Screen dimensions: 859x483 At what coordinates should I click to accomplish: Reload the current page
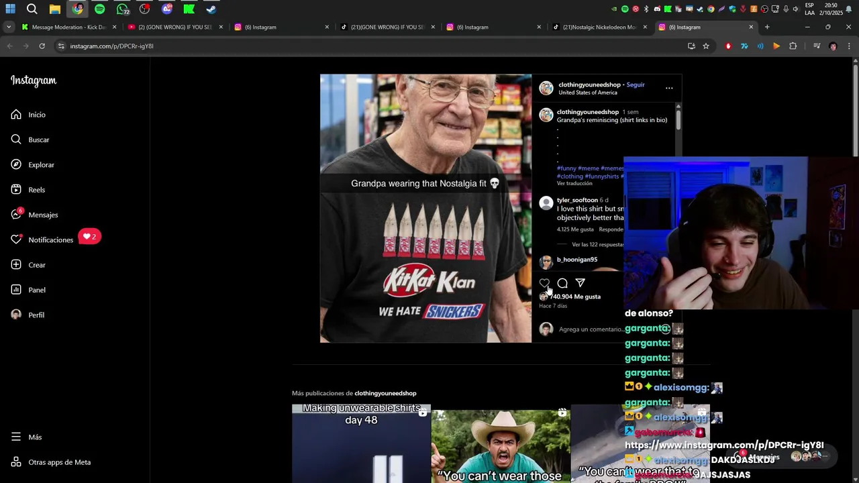coord(42,46)
